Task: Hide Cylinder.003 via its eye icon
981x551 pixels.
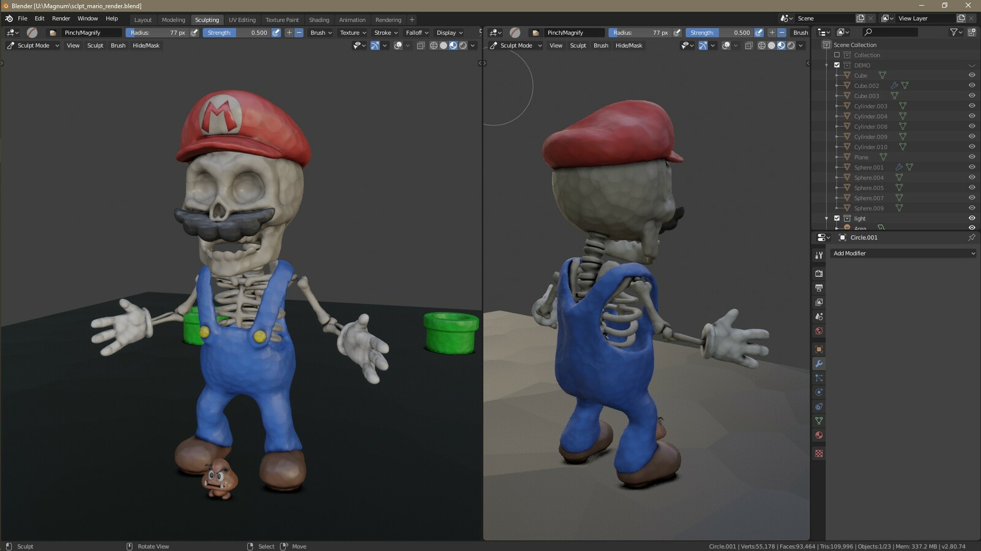Action: 972,106
